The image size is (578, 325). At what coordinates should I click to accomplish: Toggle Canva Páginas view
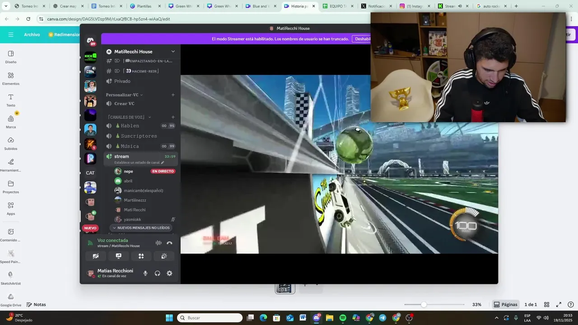point(505,305)
